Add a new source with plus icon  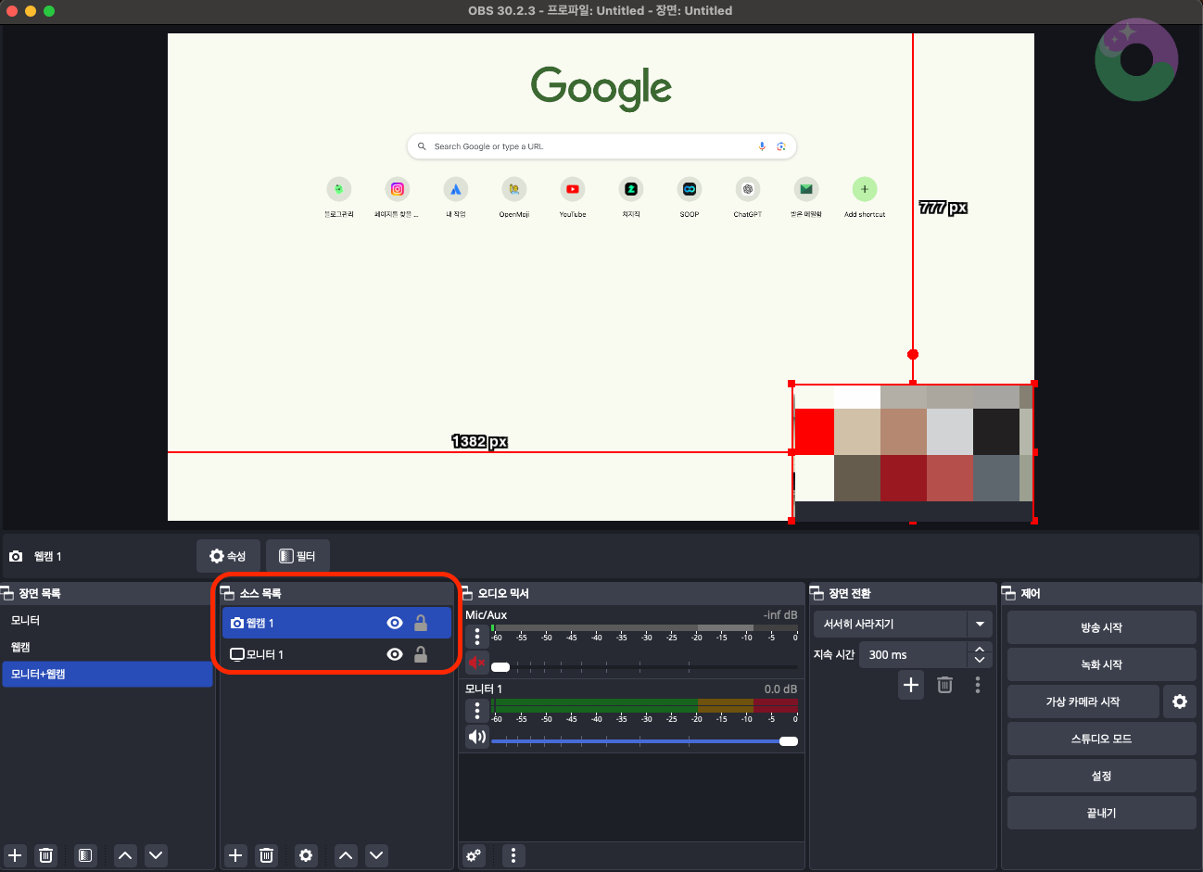235,855
